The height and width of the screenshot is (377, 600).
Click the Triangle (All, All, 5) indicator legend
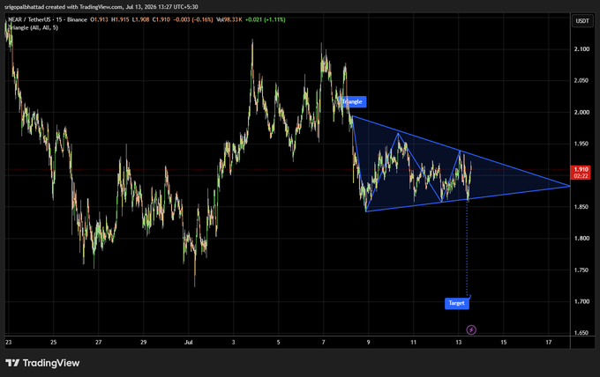click(x=34, y=27)
